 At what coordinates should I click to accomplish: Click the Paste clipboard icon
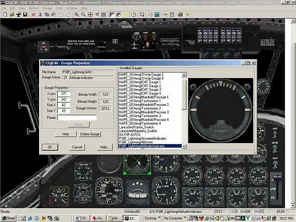click(54, 15)
